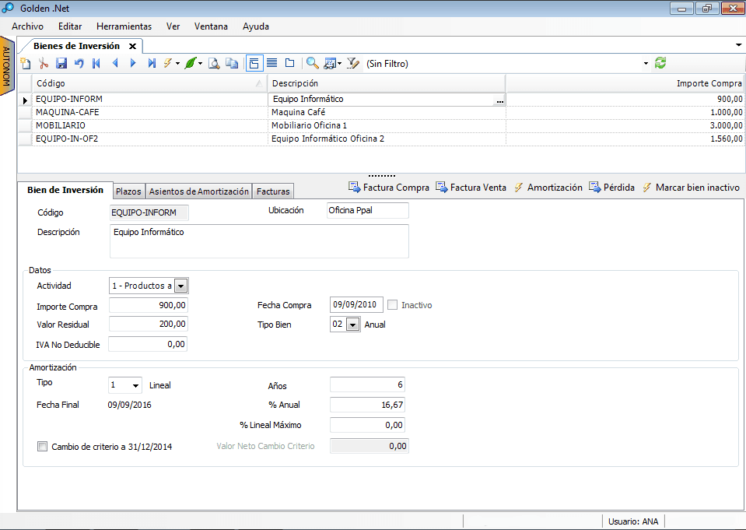Screen dimensions: 746x530
Task: Click the new record icon in toolbar
Action: pos(25,64)
